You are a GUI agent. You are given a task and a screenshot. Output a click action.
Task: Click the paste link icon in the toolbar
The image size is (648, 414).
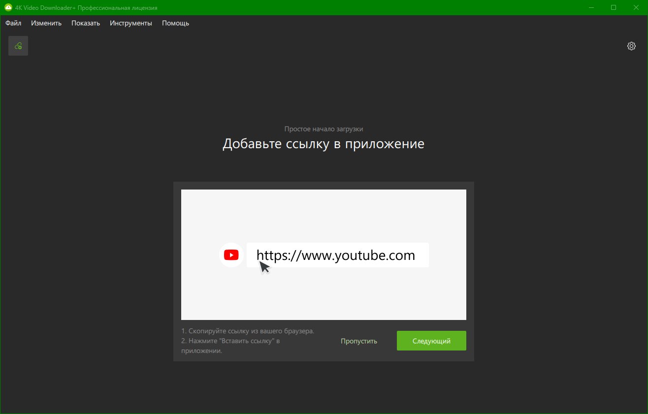(x=18, y=46)
